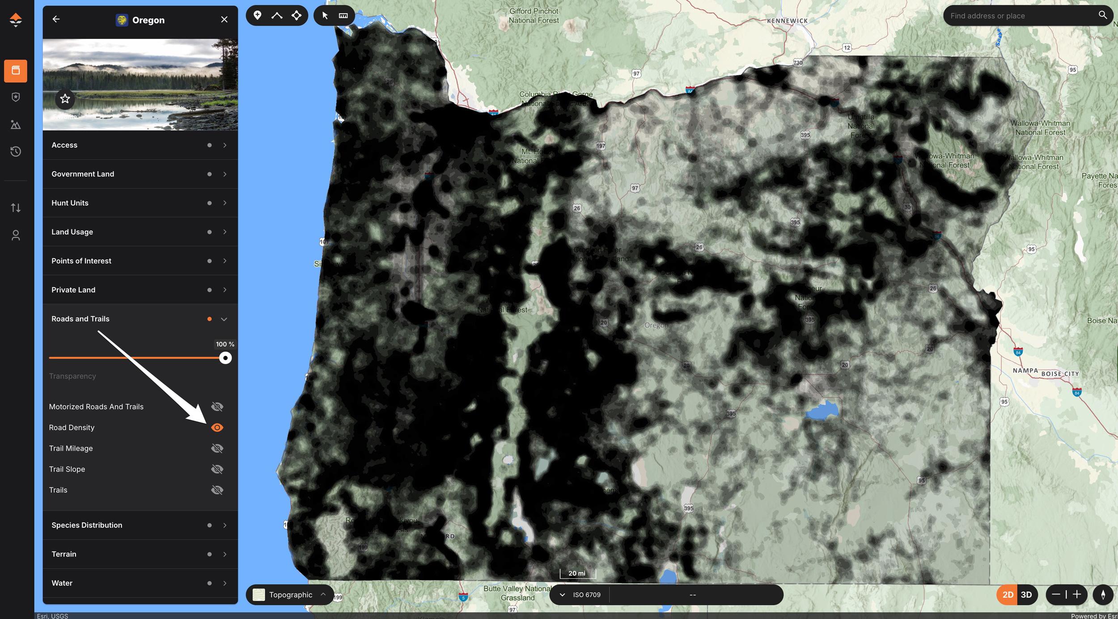Collapse the Roads and Trails section
1118x619 pixels.
(x=224, y=318)
